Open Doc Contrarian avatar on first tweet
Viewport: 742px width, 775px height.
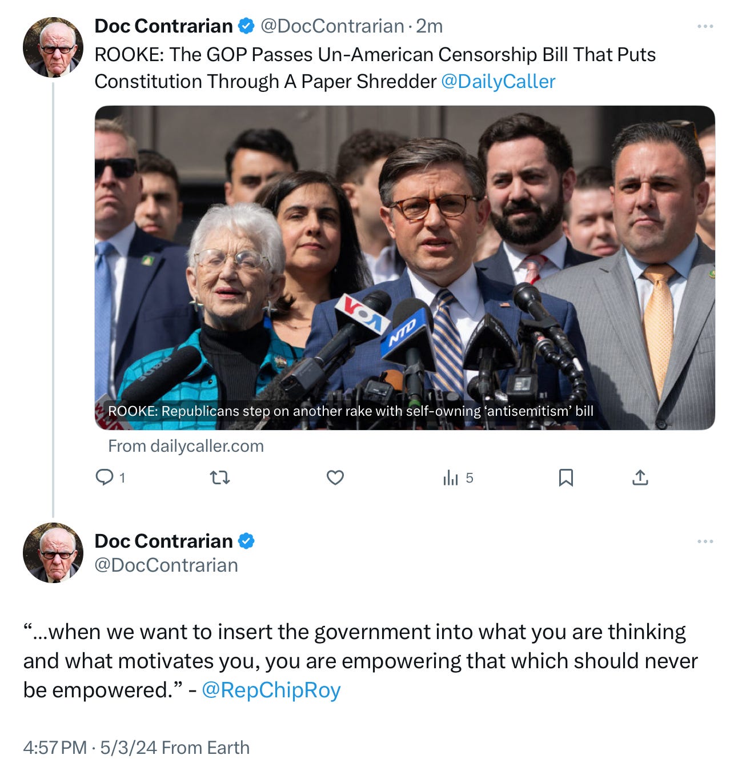point(53,47)
